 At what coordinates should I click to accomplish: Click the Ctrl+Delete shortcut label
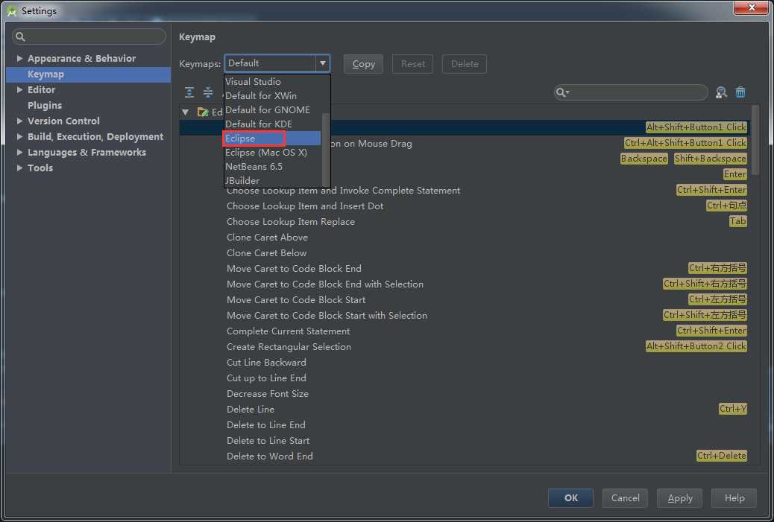pos(721,456)
